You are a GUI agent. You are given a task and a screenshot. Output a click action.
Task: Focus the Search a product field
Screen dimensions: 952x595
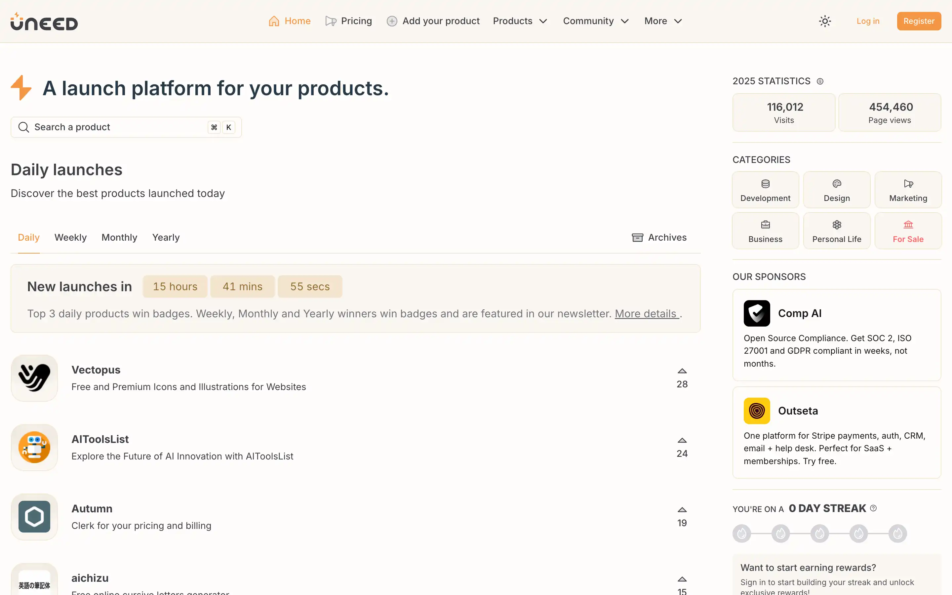(126, 127)
